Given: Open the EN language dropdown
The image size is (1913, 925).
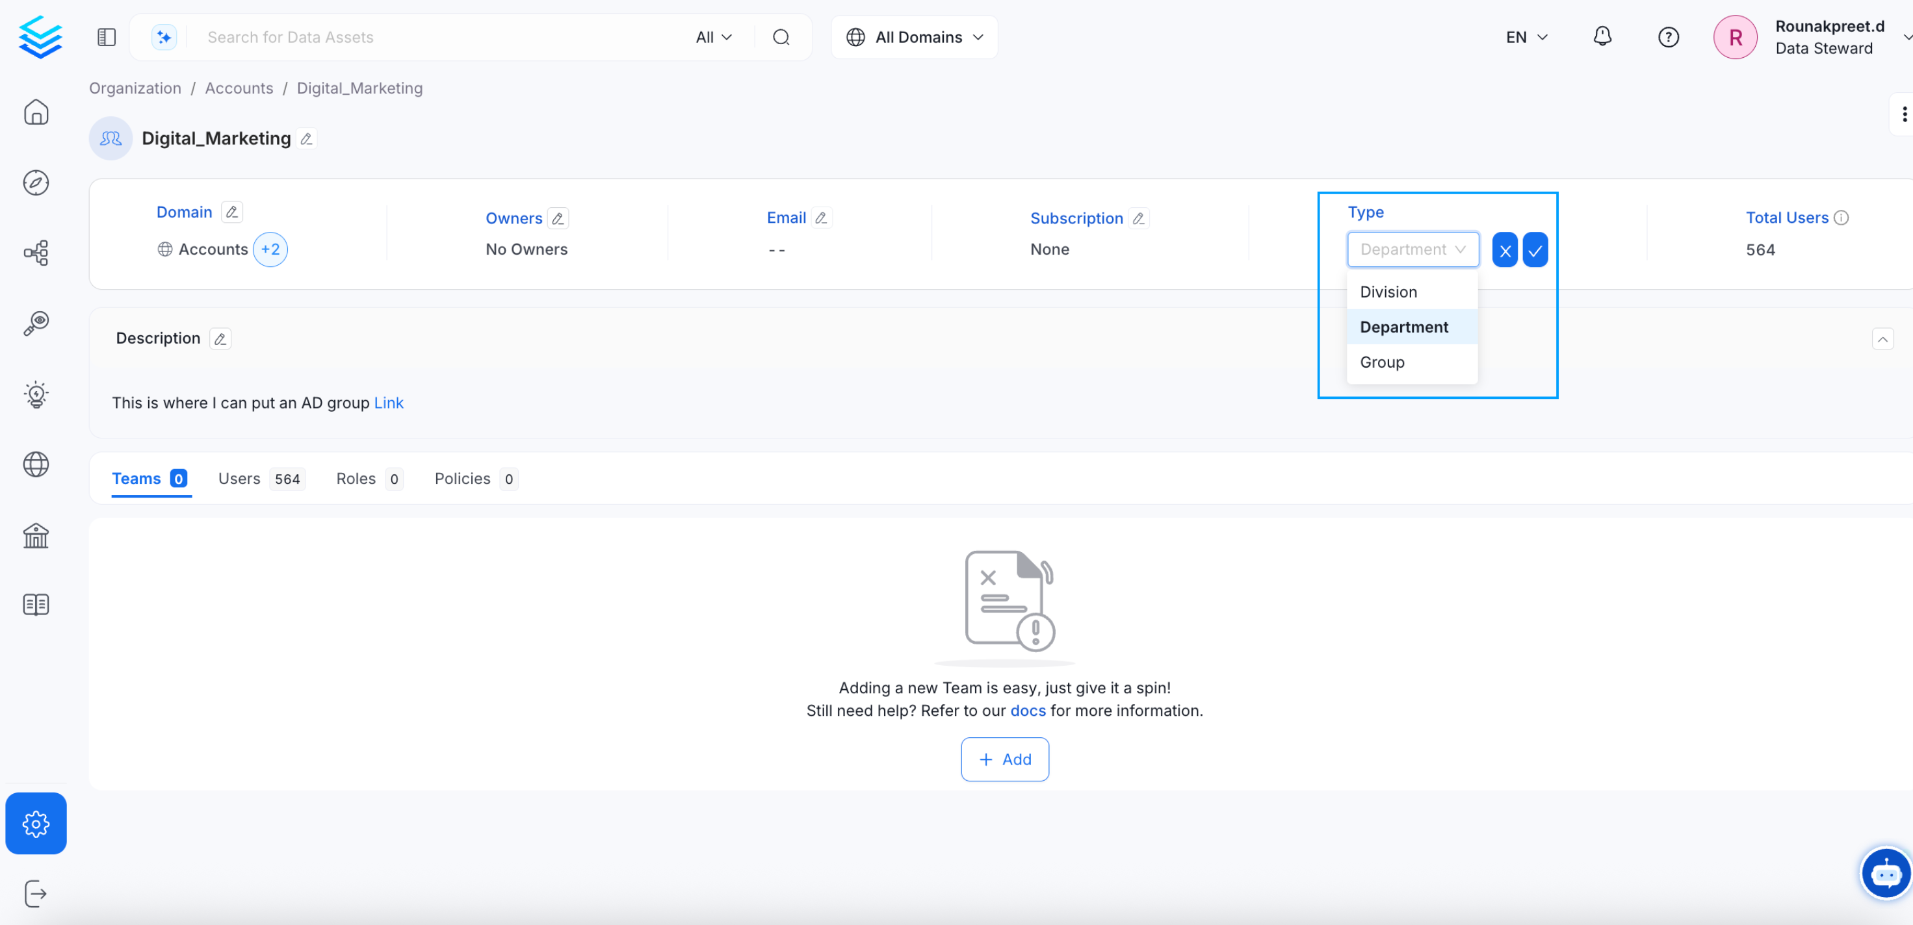Looking at the screenshot, I should click(1526, 37).
